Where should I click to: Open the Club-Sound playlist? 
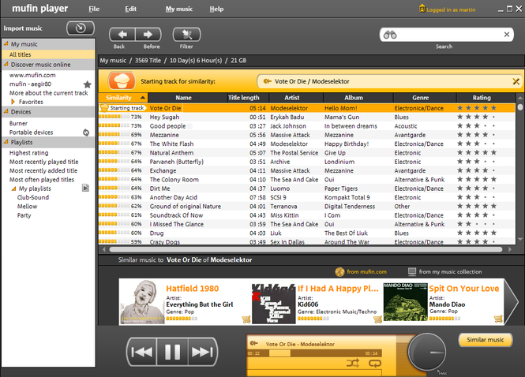click(33, 197)
